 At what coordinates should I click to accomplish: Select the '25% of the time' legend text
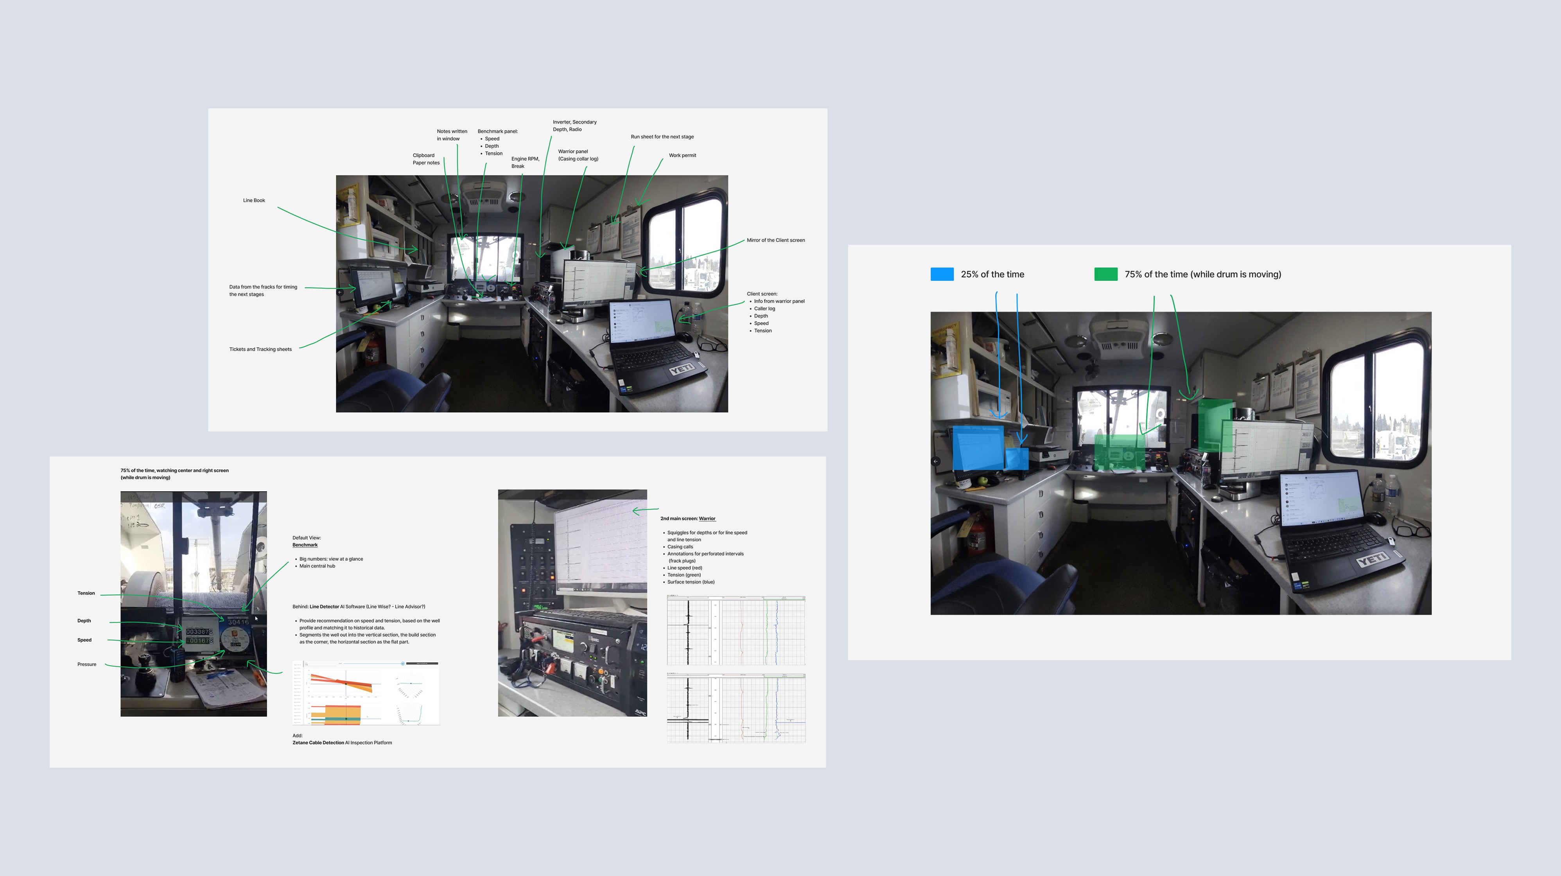[x=992, y=274]
